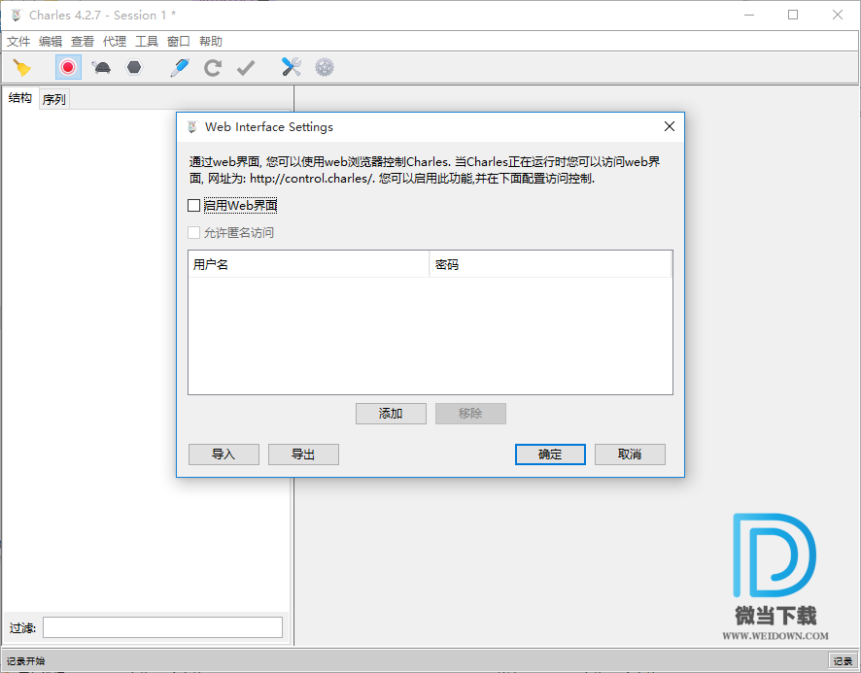Click the 导入 button

click(224, 454)
